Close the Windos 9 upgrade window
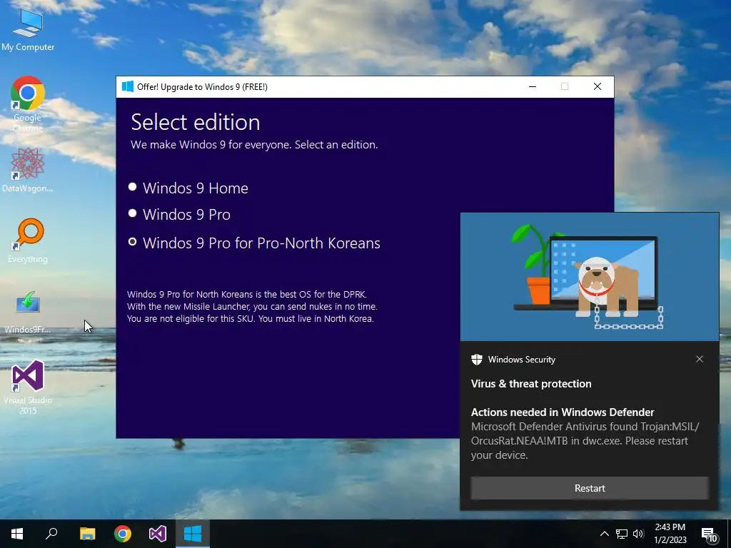Image resolution: width=731 pixels, height=548 pixels. point(598,86)
